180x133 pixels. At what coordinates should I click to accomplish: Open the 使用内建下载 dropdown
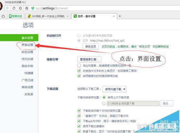114,89
